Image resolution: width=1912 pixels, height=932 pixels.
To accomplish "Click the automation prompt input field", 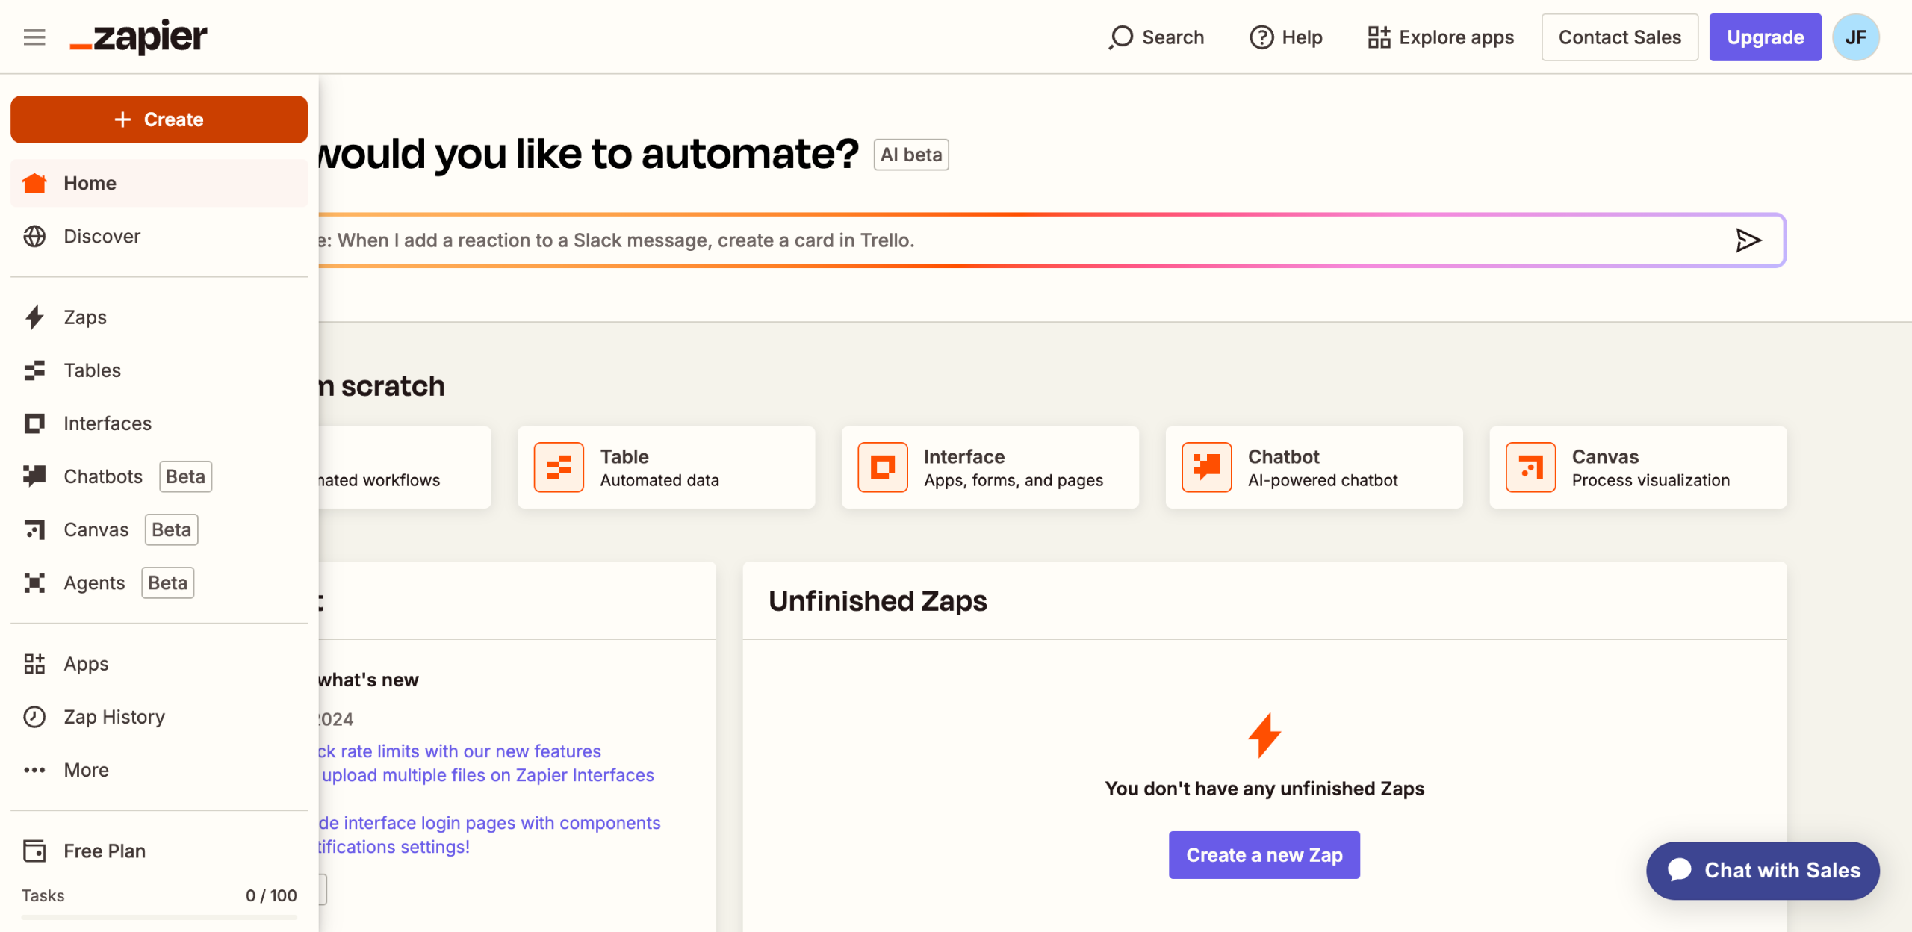I will tap(971, 240).
